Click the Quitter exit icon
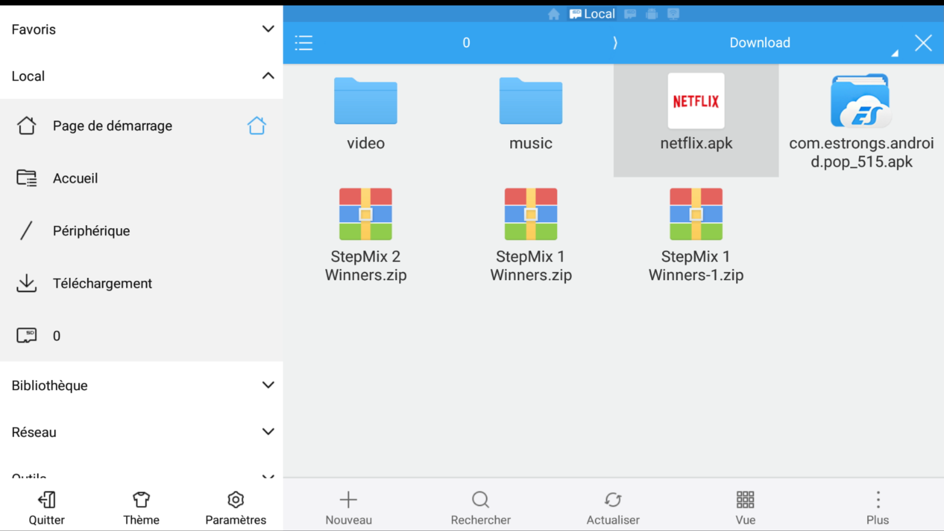The width and height of the screenshot is (944, 531). point(47,500)
